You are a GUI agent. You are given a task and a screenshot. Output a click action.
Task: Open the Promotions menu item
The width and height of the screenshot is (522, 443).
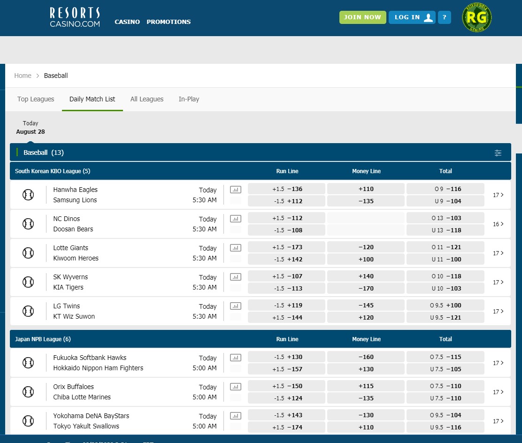click(169, 22)
